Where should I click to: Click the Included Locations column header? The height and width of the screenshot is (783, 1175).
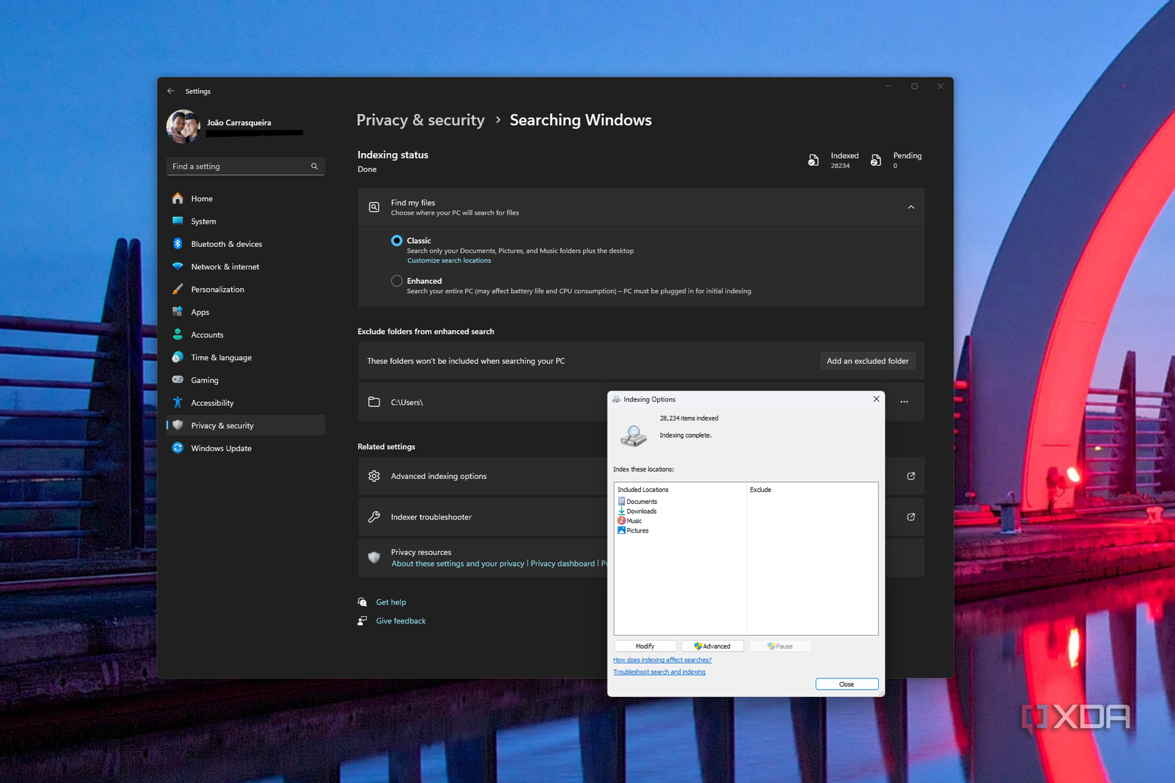[643, 490]
